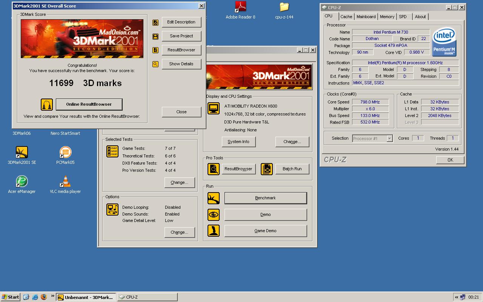Click the Batch Run button
The image size is (483, 302).
(292, 169)
